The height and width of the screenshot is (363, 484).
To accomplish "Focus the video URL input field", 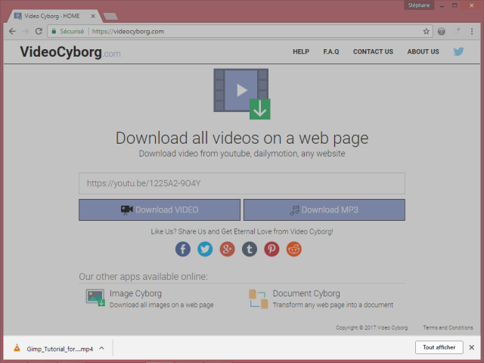I will point(242,183).
